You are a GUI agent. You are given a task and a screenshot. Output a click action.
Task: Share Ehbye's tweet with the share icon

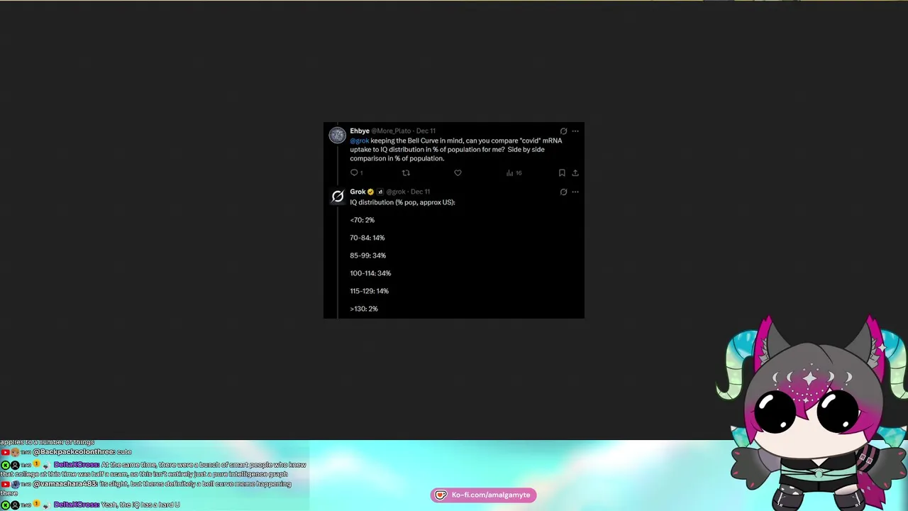coord(575,172)
